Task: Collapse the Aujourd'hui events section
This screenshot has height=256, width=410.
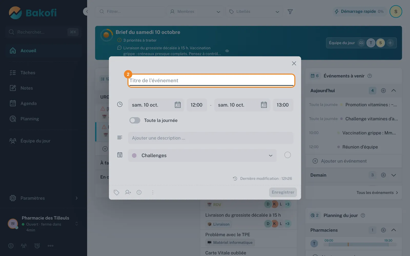Action: point(394,90)
